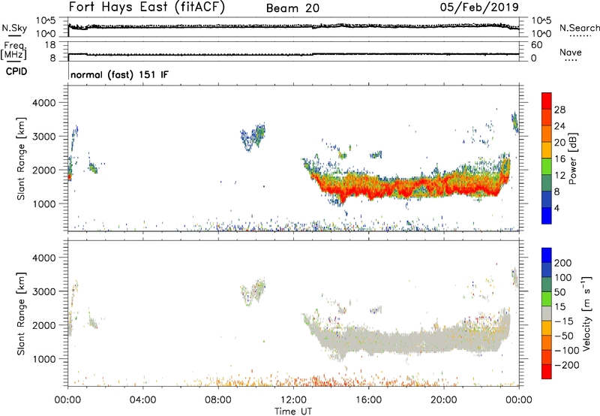The image size is (600, 416).
Task: Click the "3000" tick in the power panel
Action: coord(43,137)
